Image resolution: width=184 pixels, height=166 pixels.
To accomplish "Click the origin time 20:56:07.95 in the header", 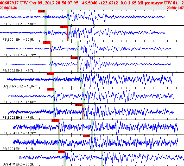I will (67, 3).
